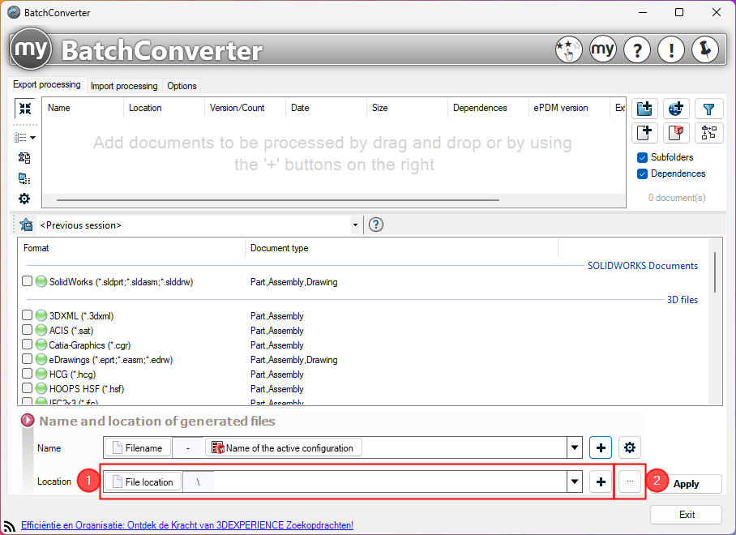Click the Dependences column header
Screen dimensions: 736x535
coord(488,108)
